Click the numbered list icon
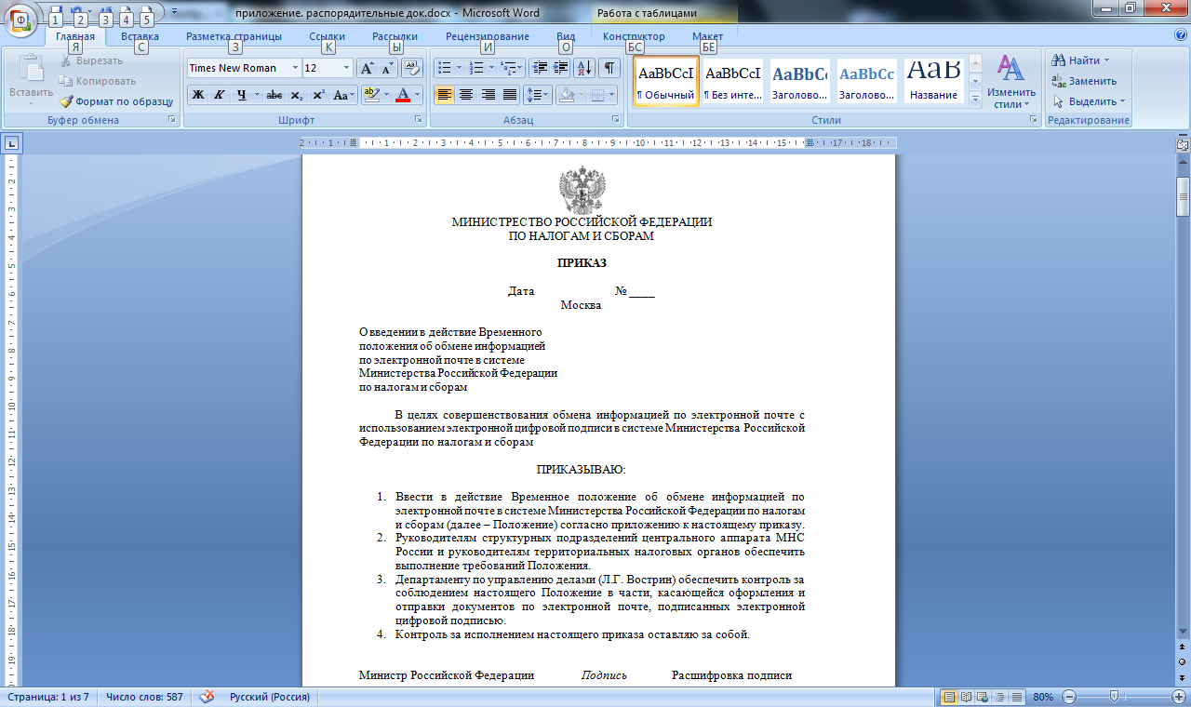 point(476,68)
